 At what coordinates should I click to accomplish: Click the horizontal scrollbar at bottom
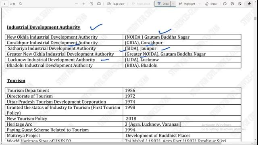121,143
